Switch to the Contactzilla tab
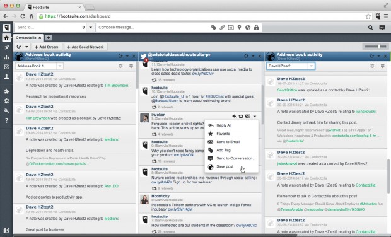The width and height of the screenshot is (391, 237). 26,38
